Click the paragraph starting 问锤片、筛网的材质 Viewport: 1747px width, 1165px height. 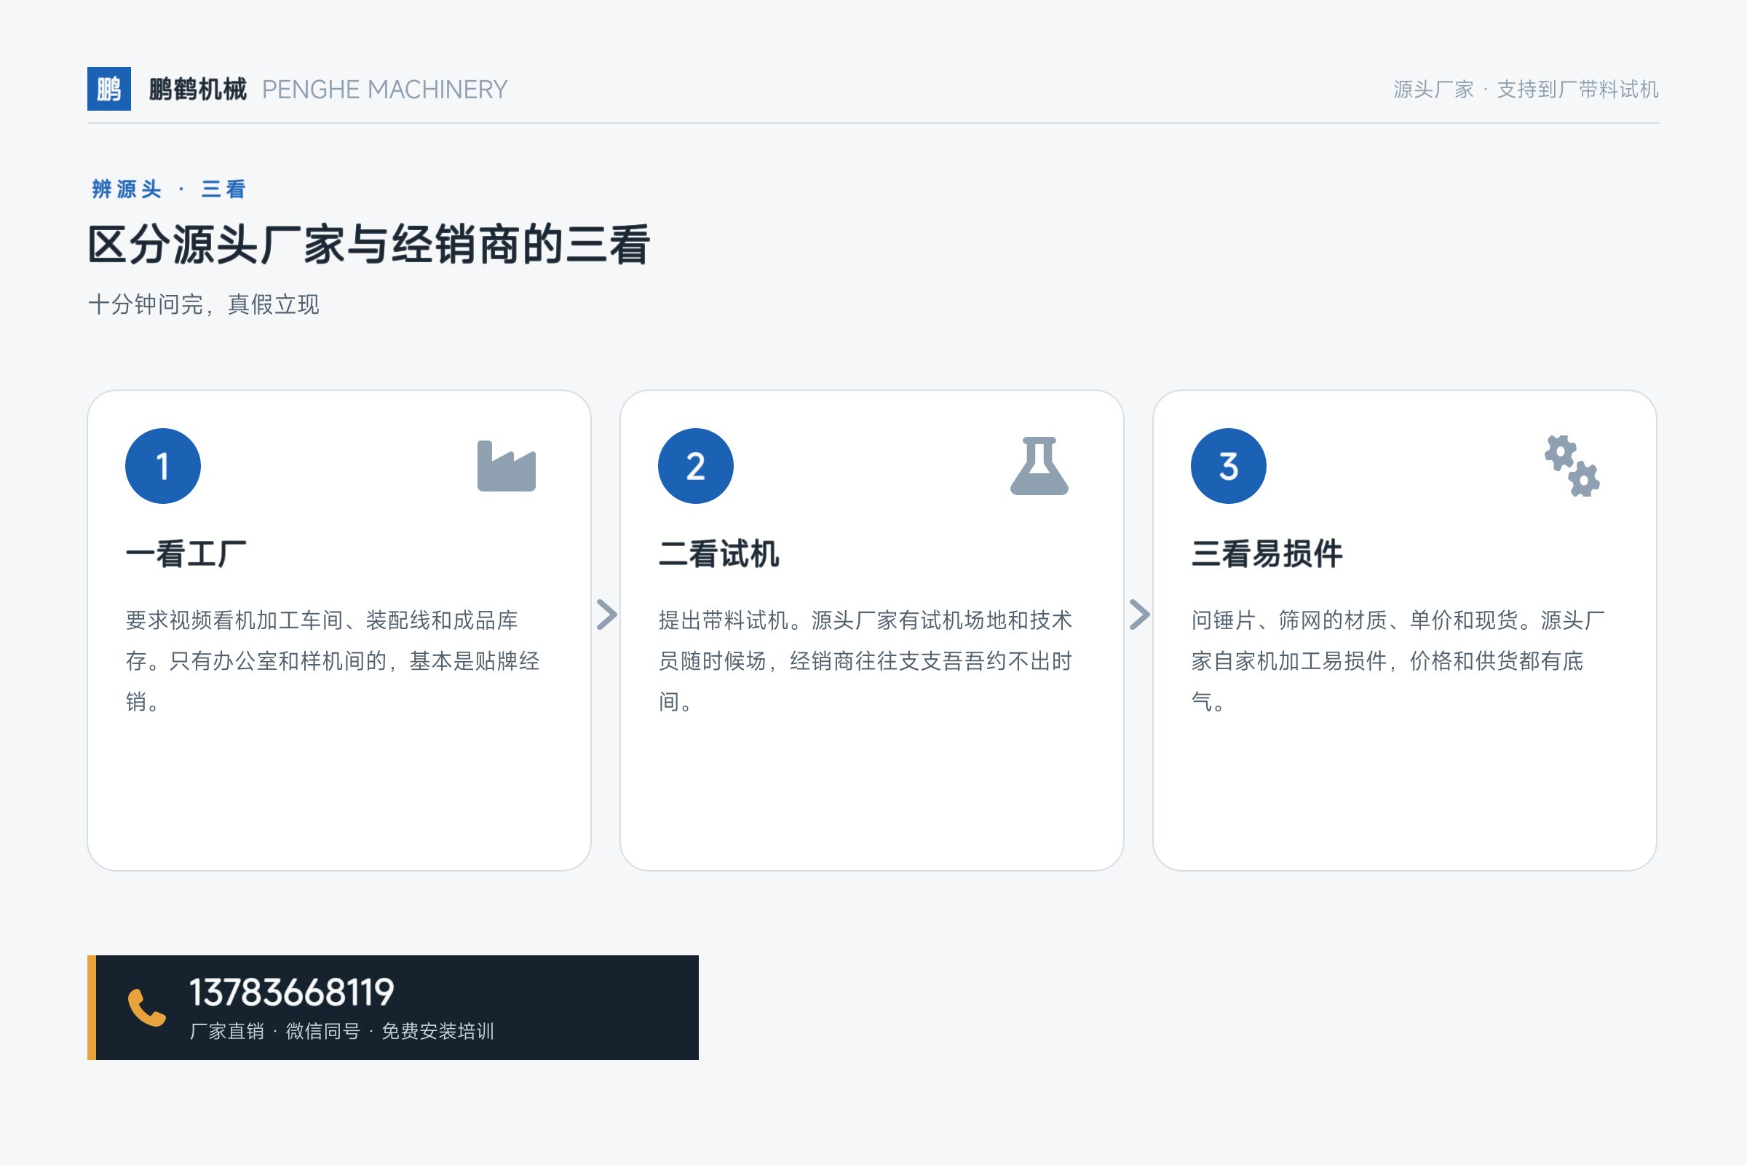[x=1398, y=660]
